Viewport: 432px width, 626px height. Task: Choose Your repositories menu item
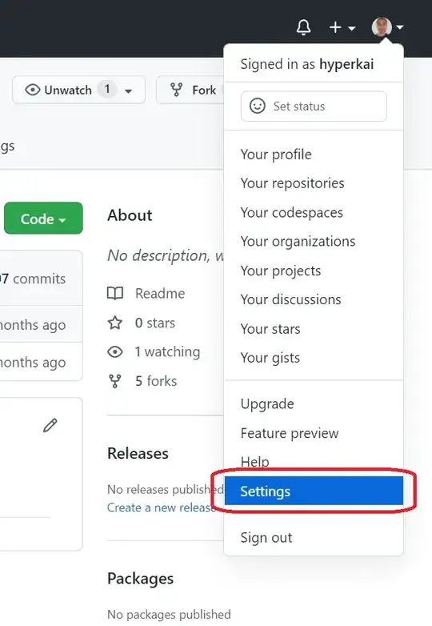[292, 183]
